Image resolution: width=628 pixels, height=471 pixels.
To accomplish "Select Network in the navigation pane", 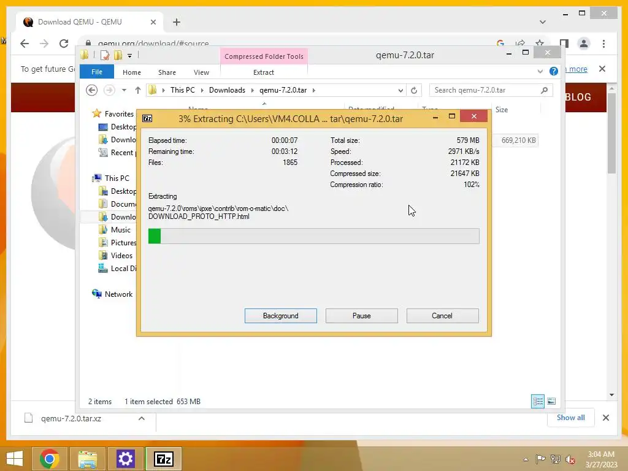I will tap(118, 294).
